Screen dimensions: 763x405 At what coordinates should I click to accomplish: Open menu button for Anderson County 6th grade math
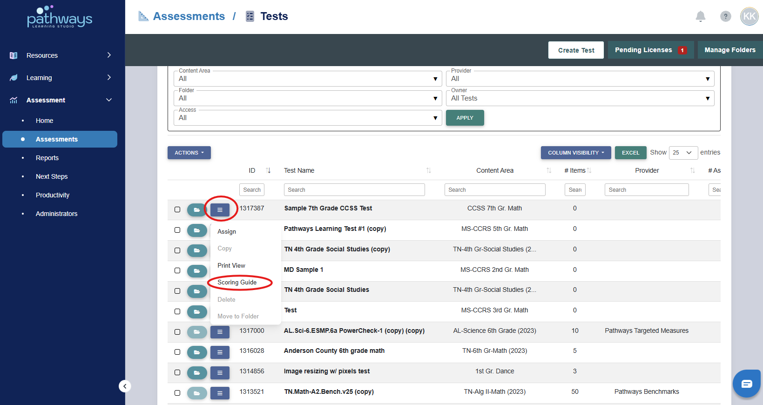(220, 352)
